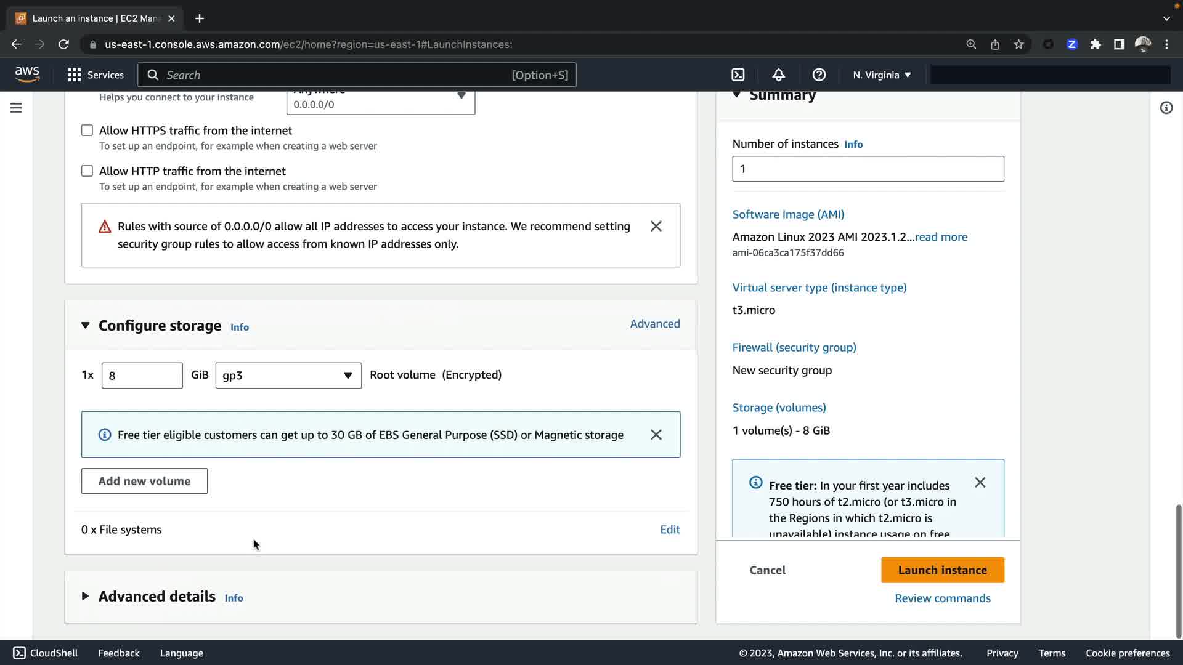
Task: Enable Allow HTTPS traffic from the internet
Action: click(x=87, y=131)
